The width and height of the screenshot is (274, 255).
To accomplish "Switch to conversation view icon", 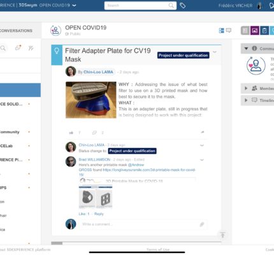I will (229, 31).
